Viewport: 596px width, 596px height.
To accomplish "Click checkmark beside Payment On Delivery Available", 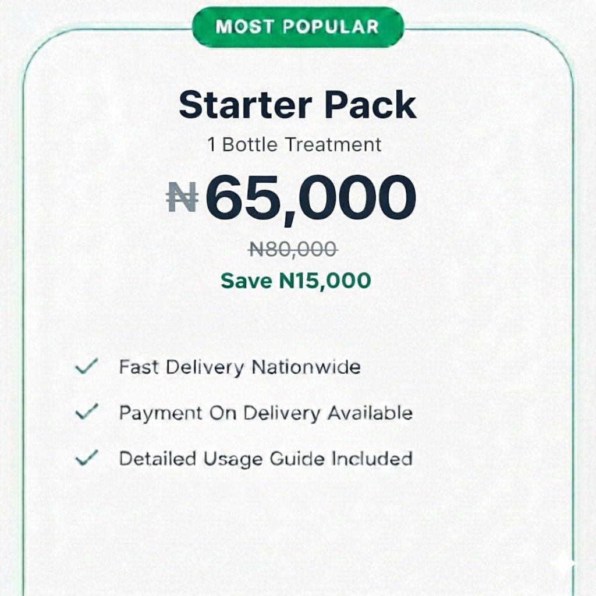I will pyautogui.click(x=87, y=413).
